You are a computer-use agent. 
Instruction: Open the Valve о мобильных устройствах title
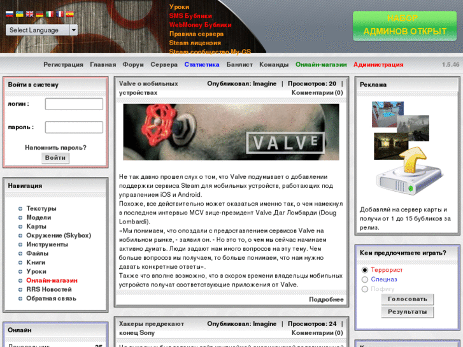(x=148, y=88)
